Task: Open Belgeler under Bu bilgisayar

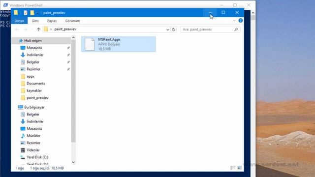Action: [33, 115]
